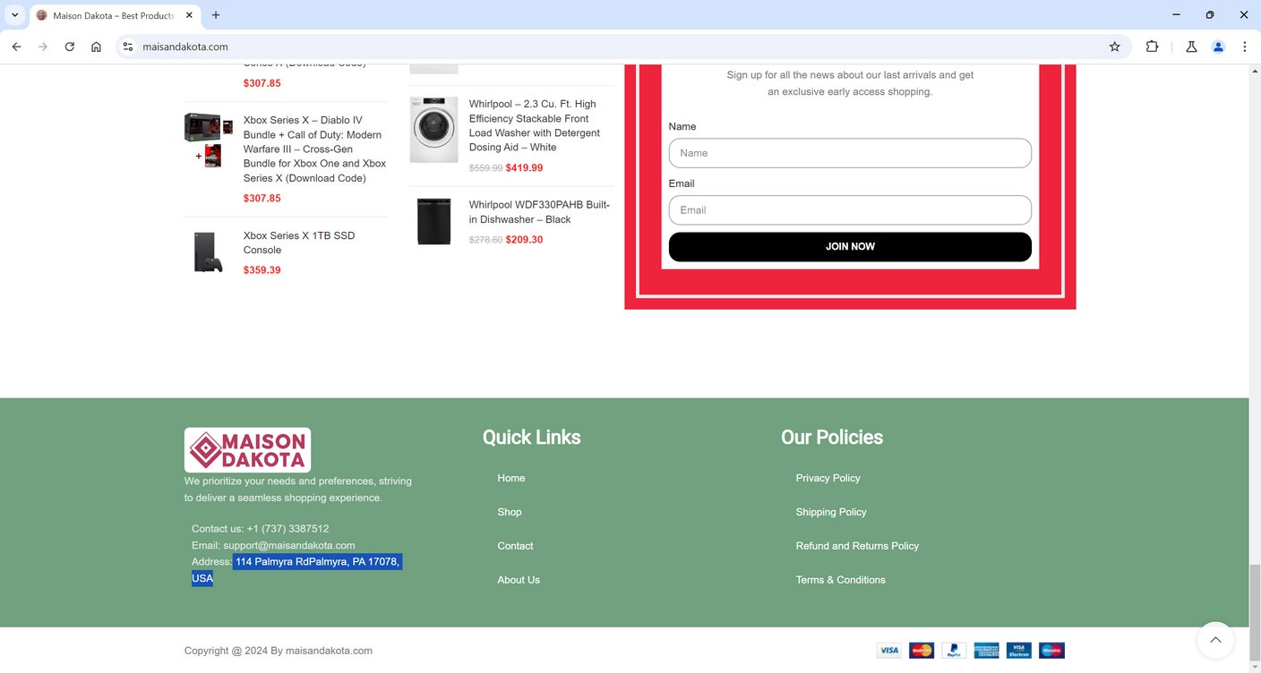Open the Contact quick link
The height and width of the screenshot is (673, 1261).
point(515,546)
